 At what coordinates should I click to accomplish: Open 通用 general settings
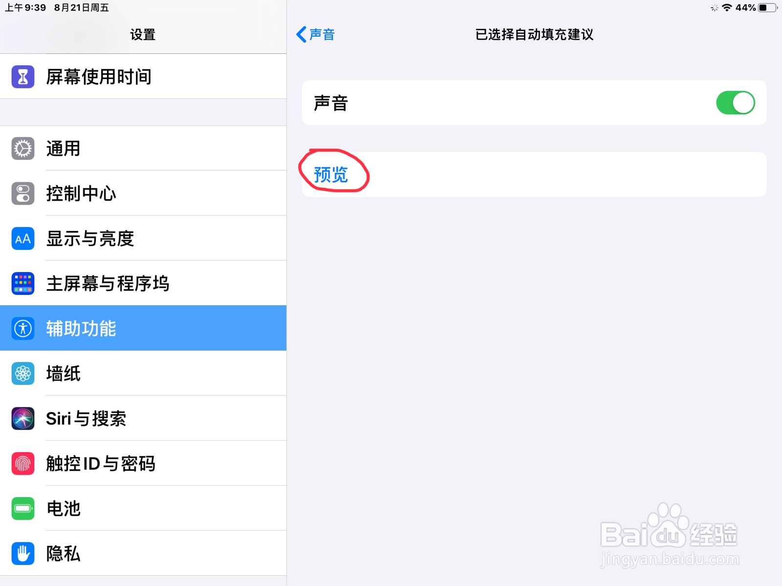(x=143, y=148)
